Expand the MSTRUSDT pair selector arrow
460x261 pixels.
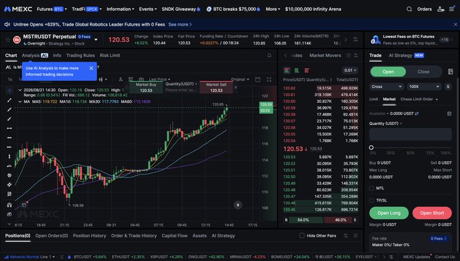tap(96, 39)
